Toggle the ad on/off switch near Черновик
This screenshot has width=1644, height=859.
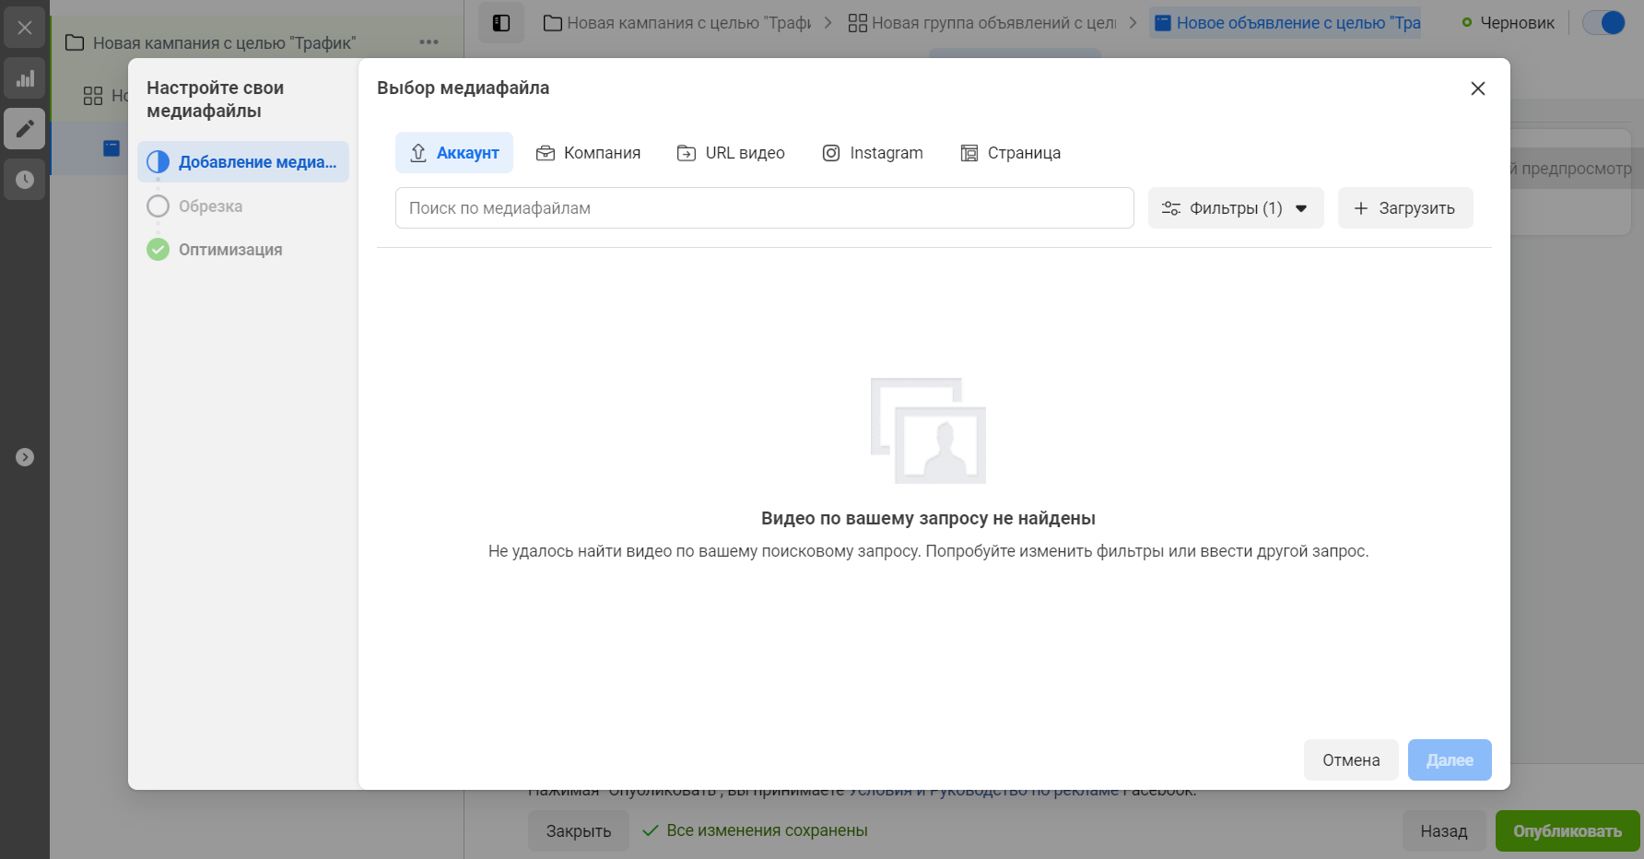[x=1604, y=23]
